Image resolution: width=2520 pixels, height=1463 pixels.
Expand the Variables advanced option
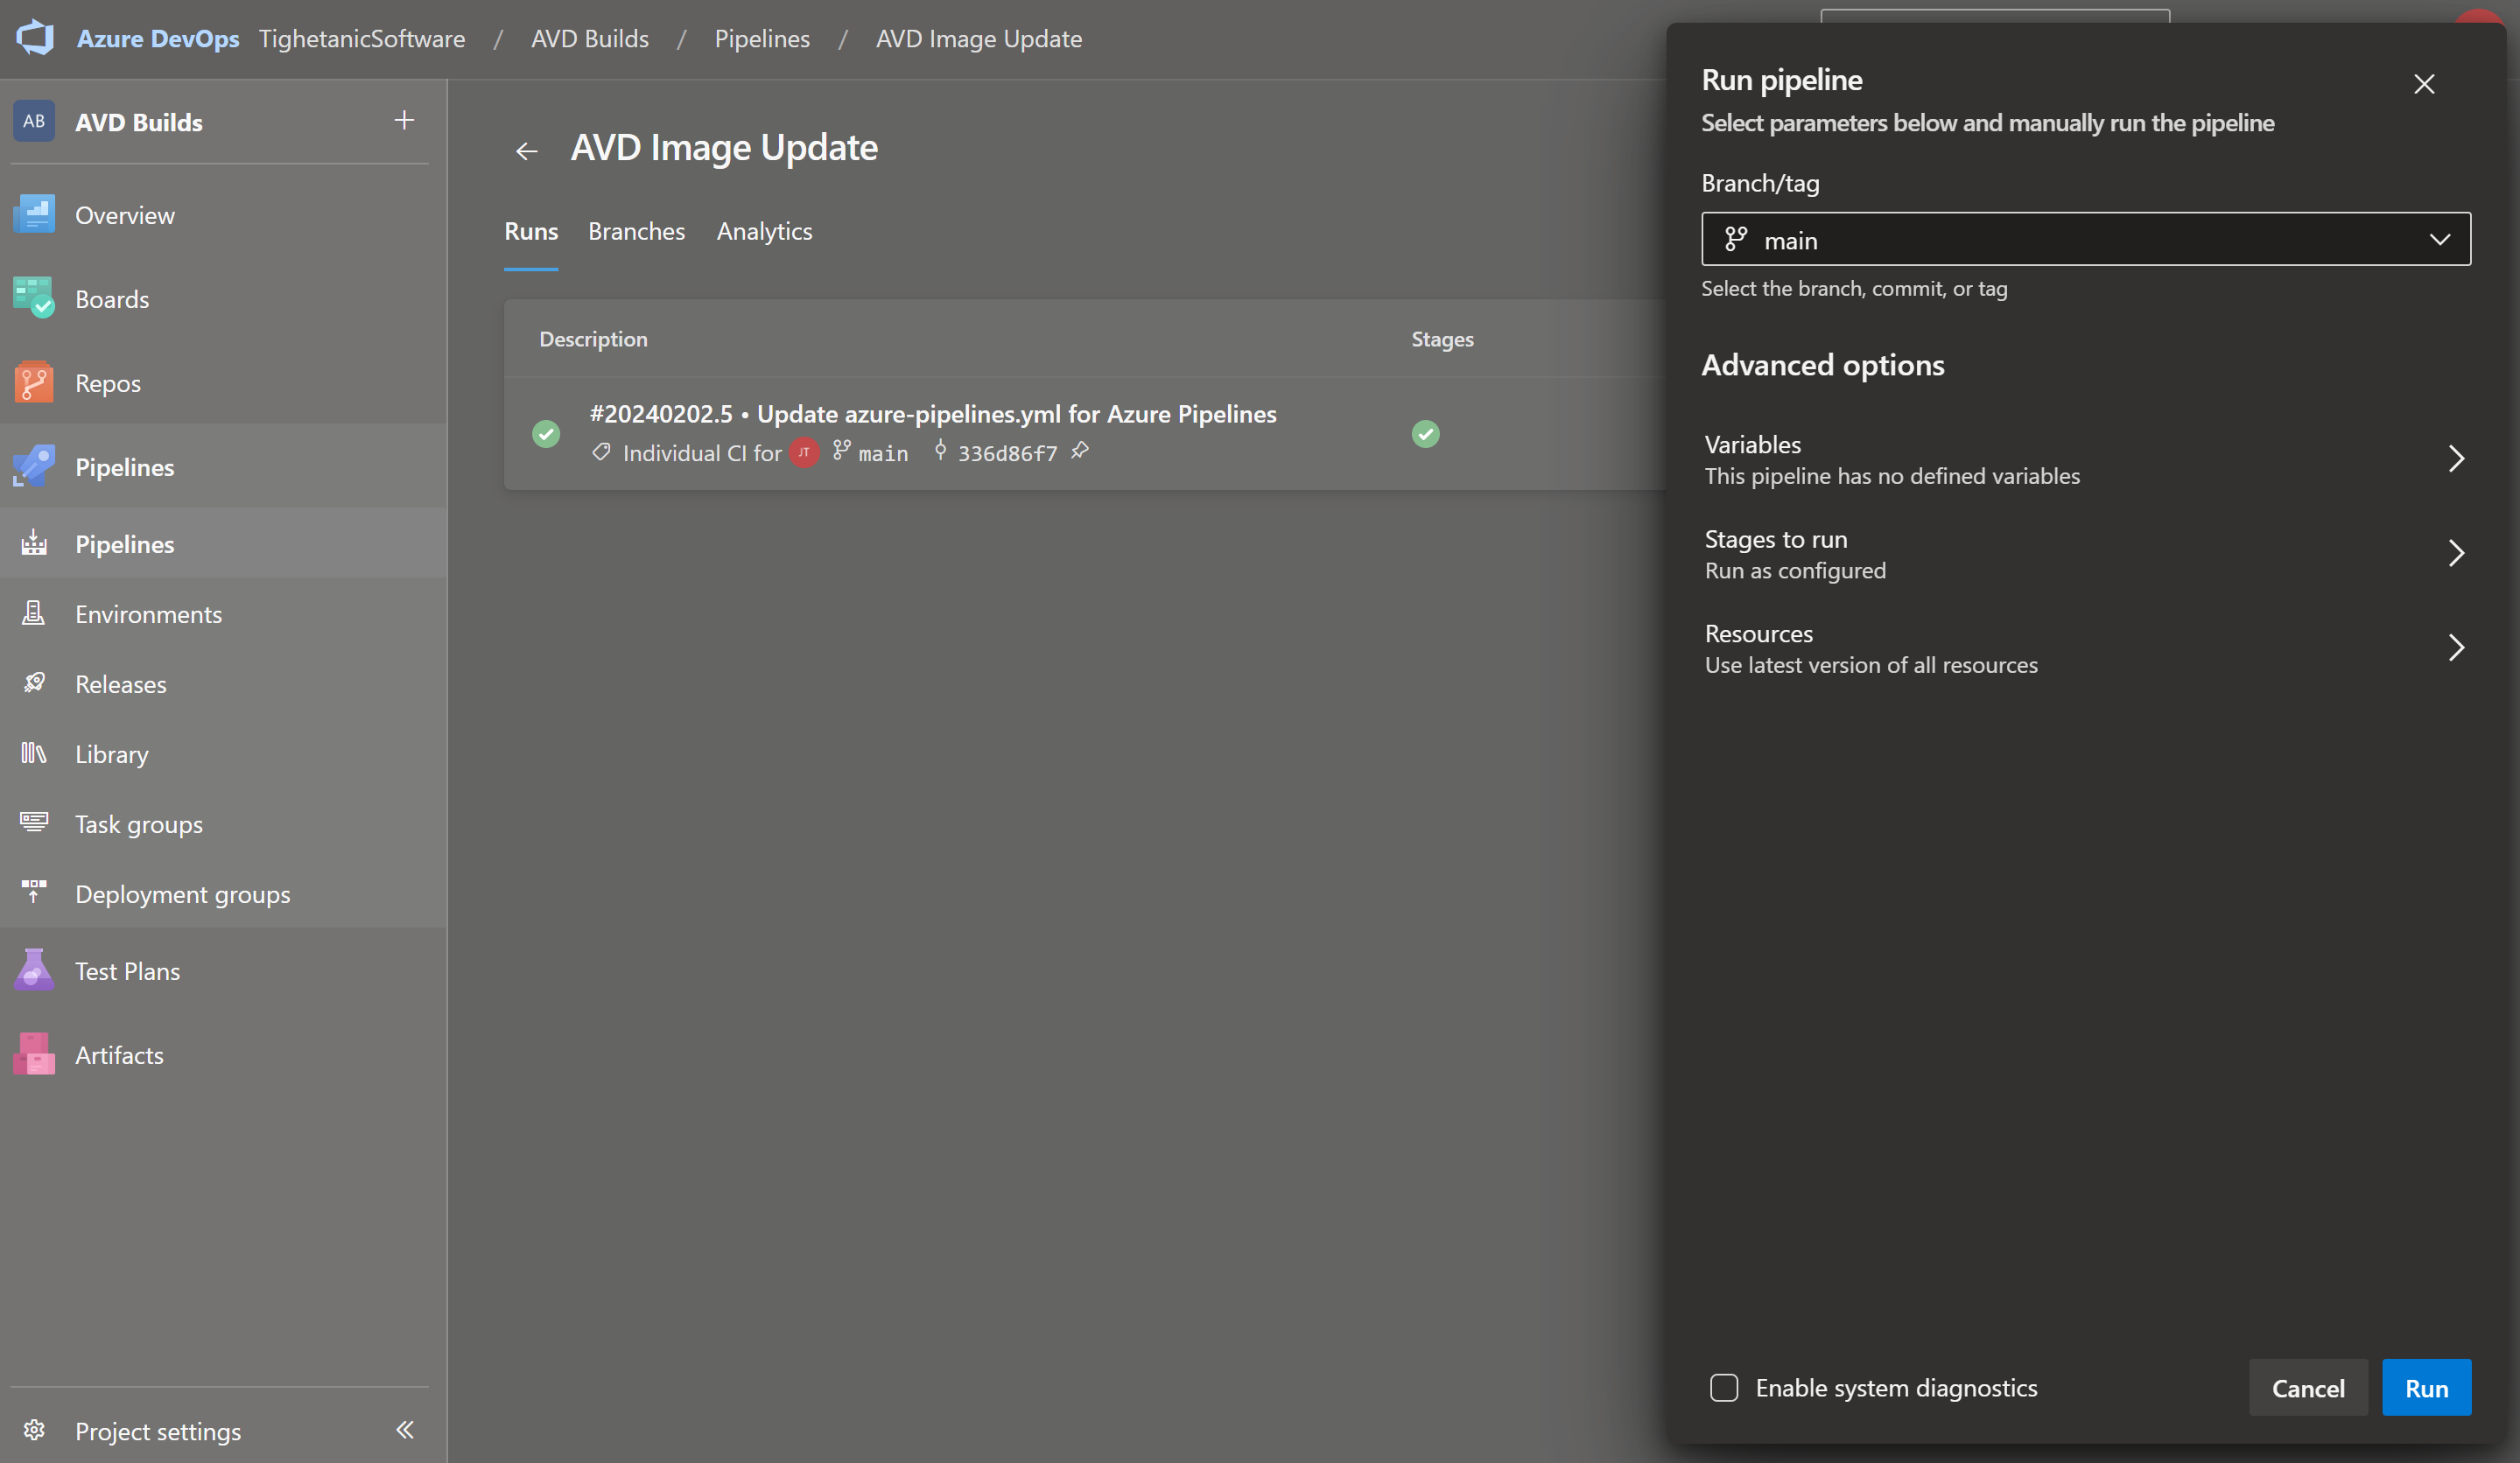tap(2085, 458)
